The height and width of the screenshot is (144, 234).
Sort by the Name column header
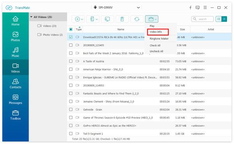click(121, 29)
